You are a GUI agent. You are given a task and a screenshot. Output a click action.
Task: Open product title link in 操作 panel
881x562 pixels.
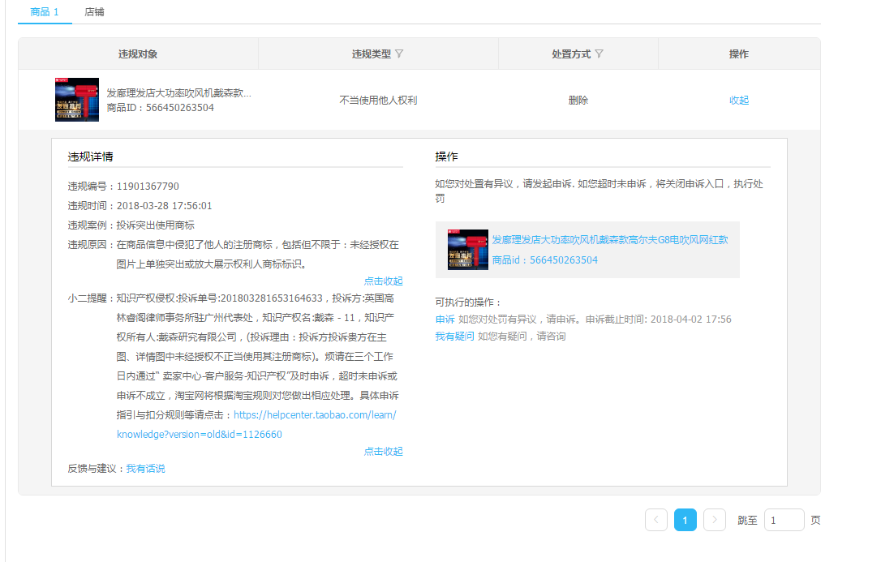610,240
